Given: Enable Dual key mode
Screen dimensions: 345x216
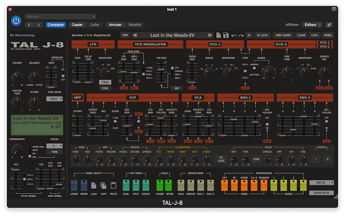Looking at the screenshot, I should click(126, 185).
